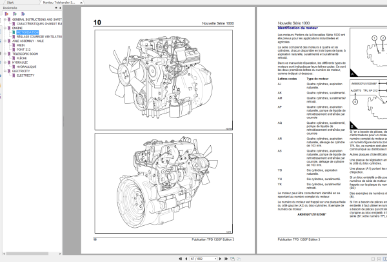Click the greyed next view icon
Image resolution: width=387 pixels, height=262 pixels.
(239, 259)
